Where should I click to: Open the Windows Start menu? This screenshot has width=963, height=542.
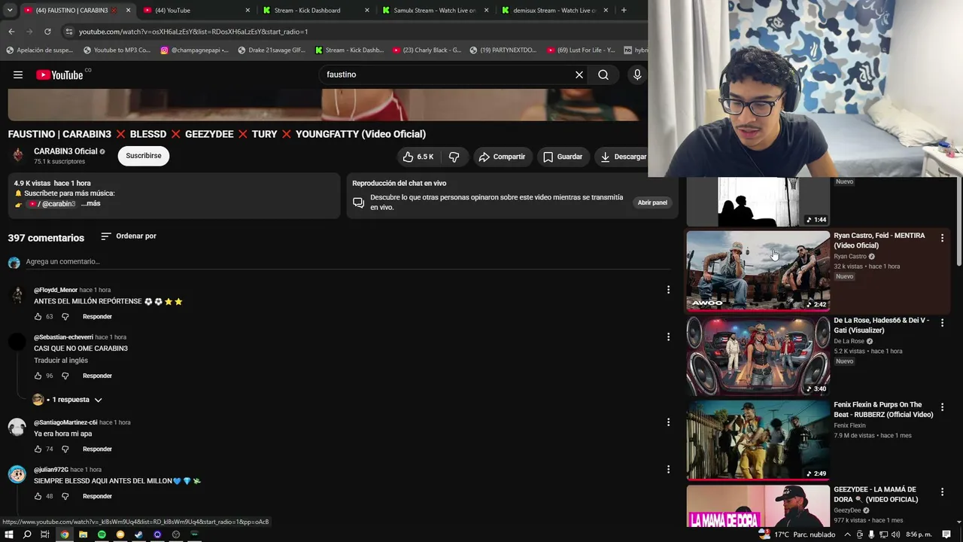pos(9,534)
